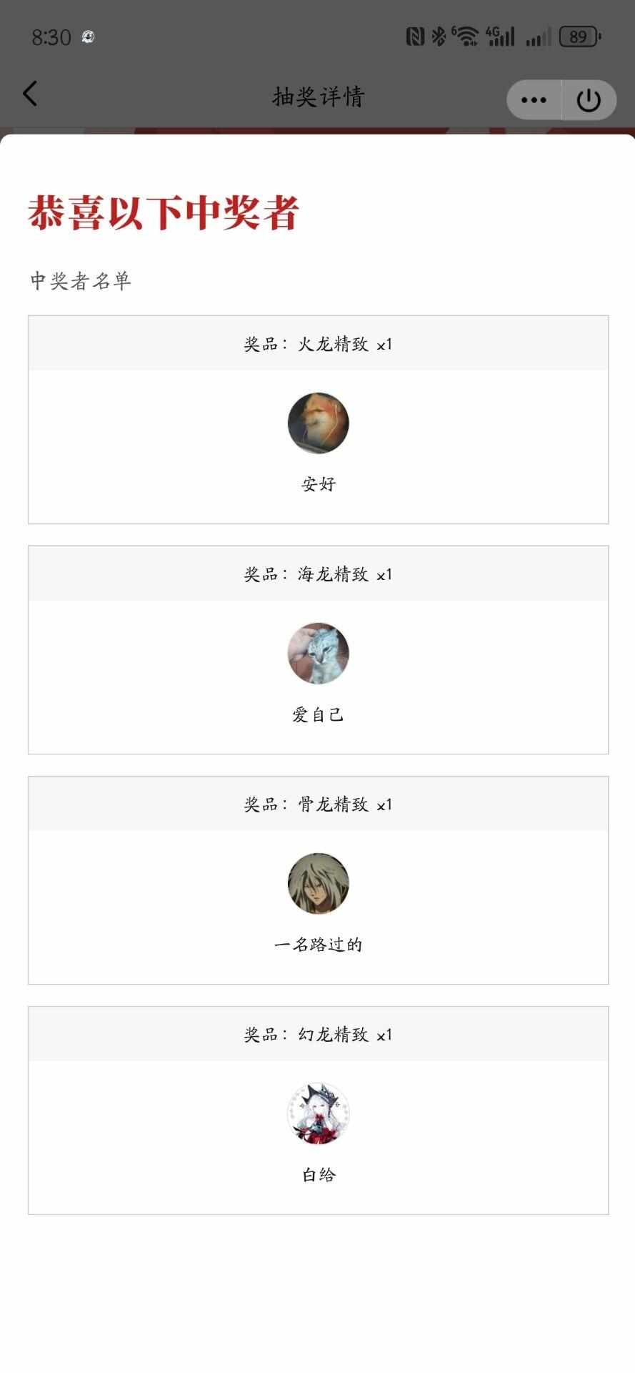Tap the prize header 骨龙精致 x1
Image resolution: width=635 pixels, height=1373 pixels.
point(318,804)
